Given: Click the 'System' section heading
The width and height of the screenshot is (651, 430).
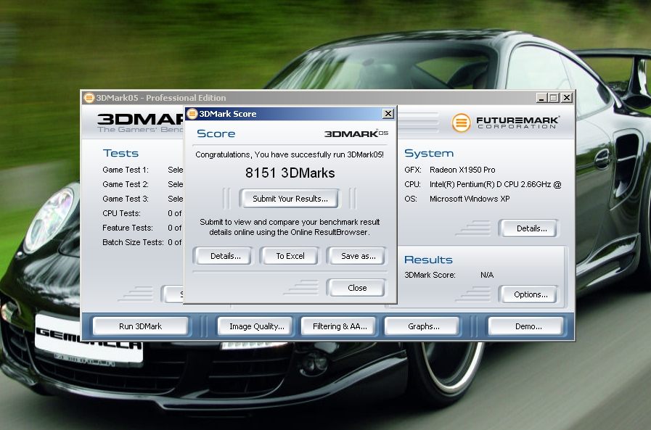Looking at the screenshot, I should coord(429,153).
